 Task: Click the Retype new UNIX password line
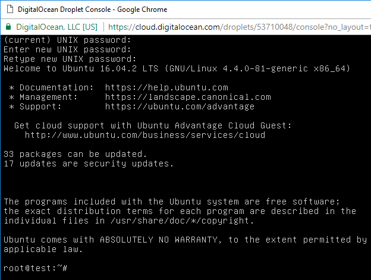pos(70,59)
